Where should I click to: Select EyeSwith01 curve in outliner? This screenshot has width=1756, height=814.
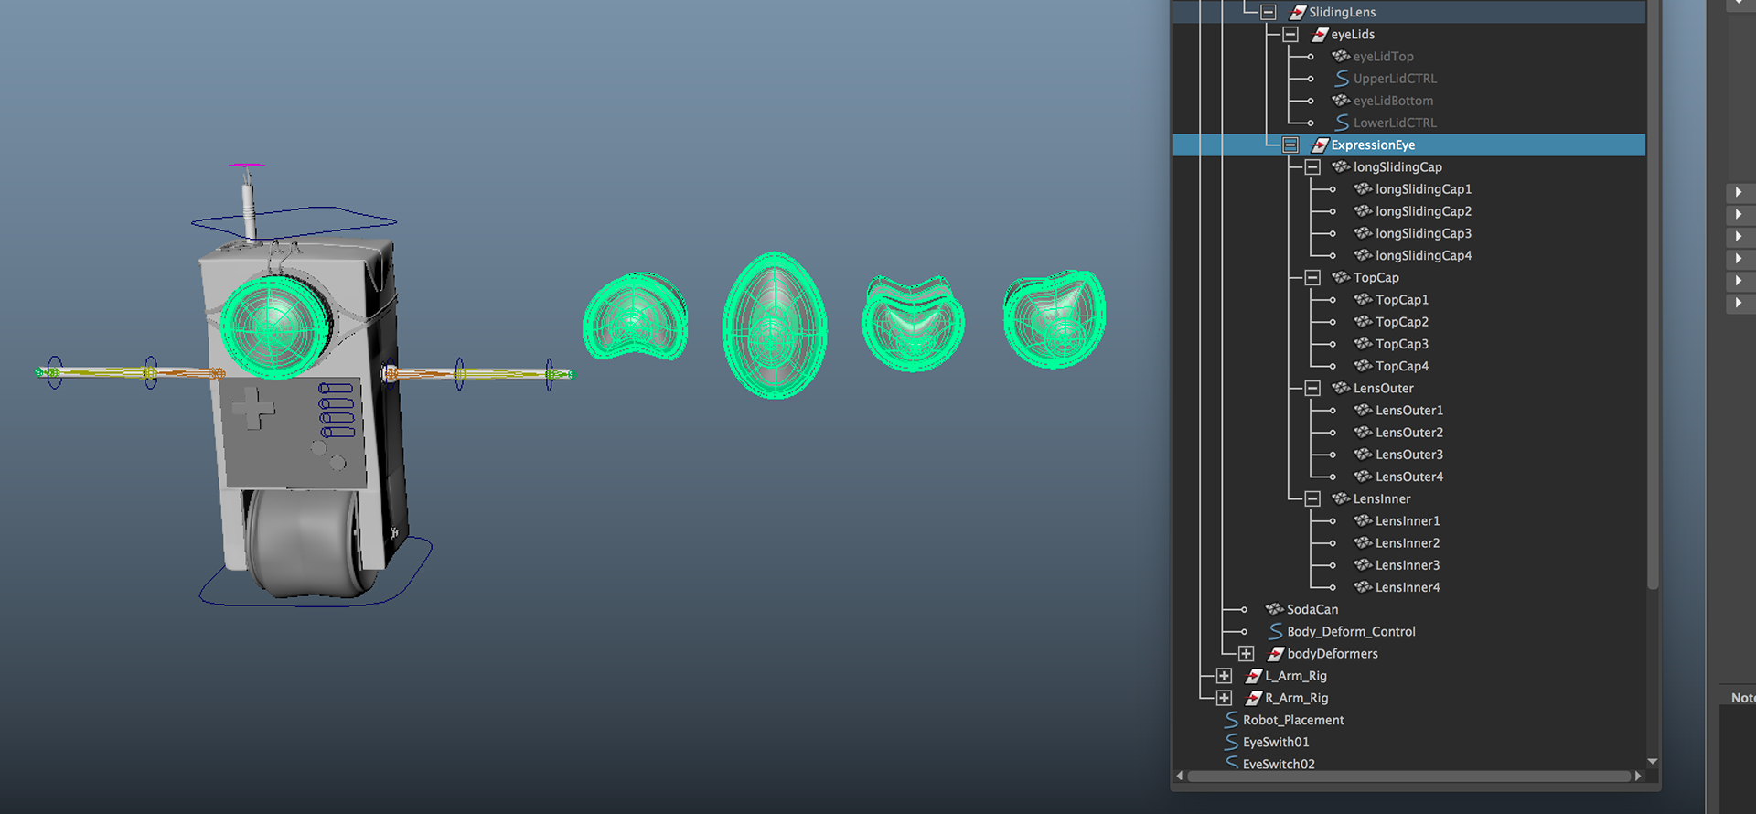[x=1275, y=743]
